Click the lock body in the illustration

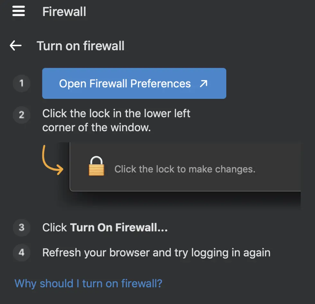(x=96, y=170)
